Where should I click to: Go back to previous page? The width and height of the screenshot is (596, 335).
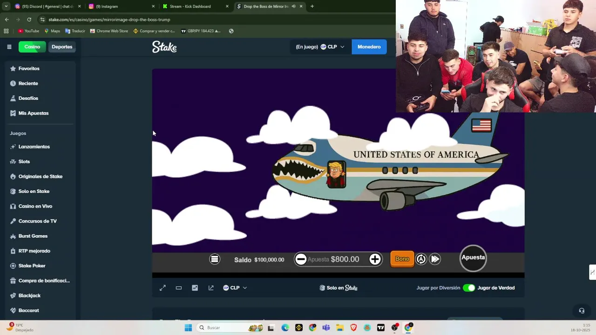pyautogui.click(x=7, y=20)
